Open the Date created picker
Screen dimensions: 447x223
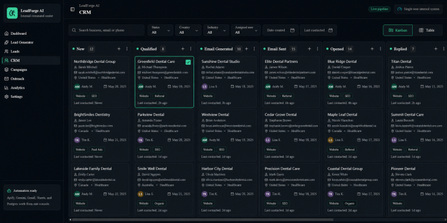(281, 30)
